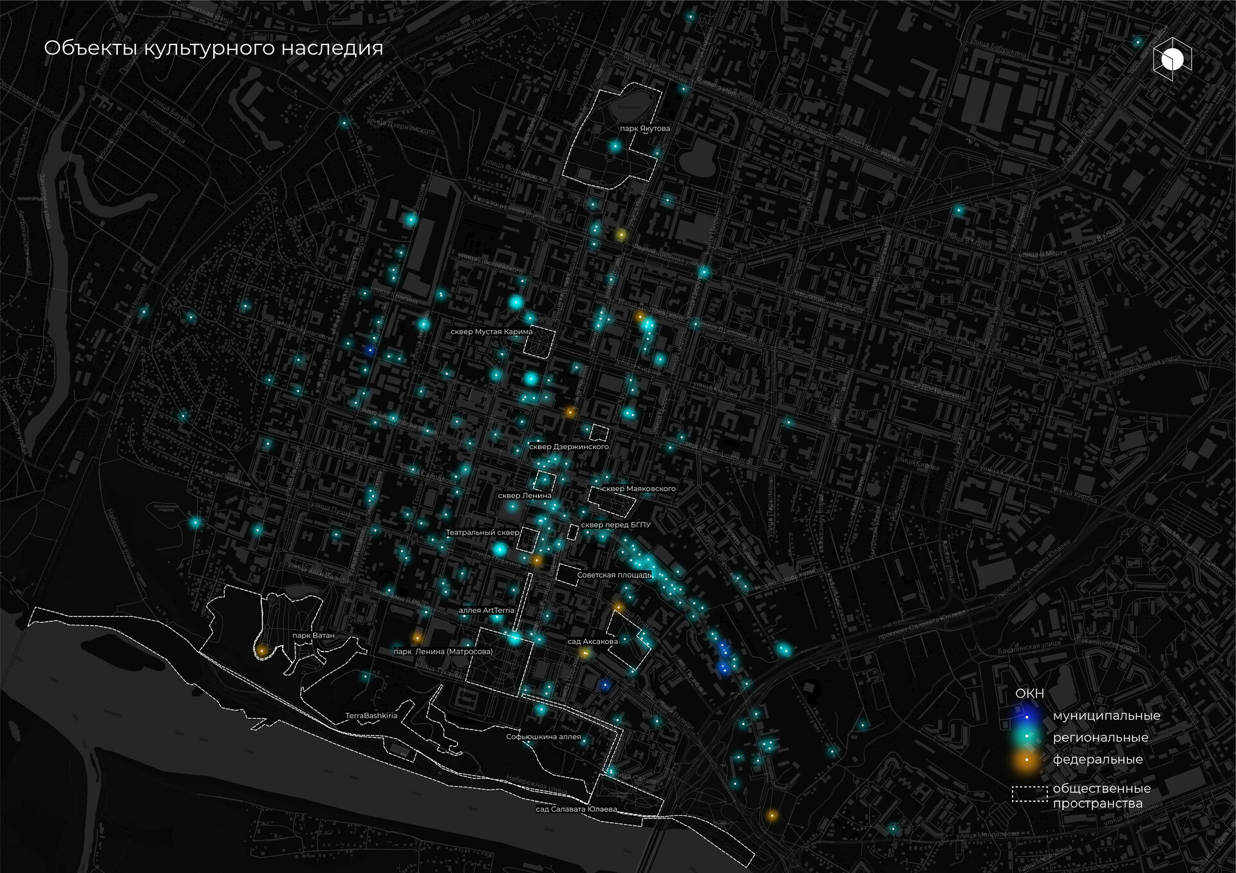The image size is (1236, 873).
Task: Select the 'Советская площадь' label
Action: tap(614, 574)
